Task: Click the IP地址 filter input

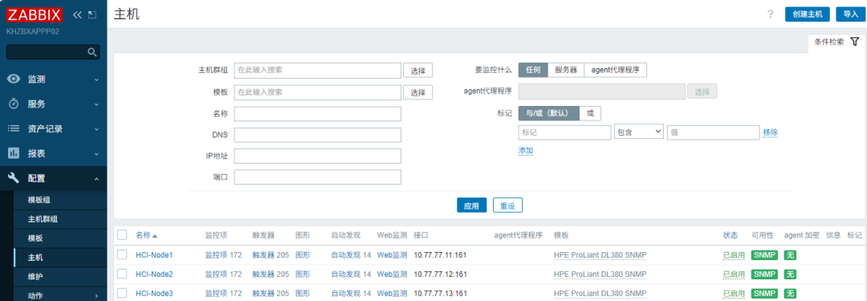Action: coord(317,156)
